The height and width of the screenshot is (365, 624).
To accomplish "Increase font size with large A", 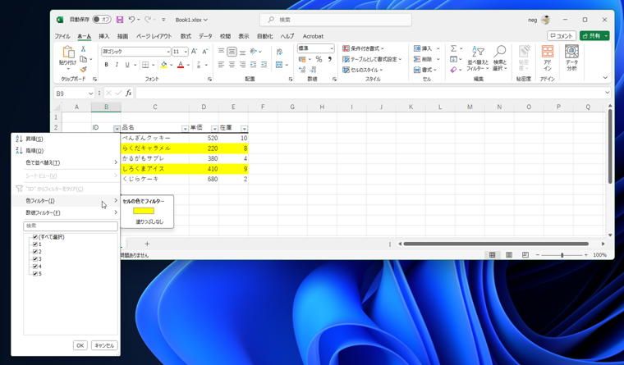I will click(195, 52).
